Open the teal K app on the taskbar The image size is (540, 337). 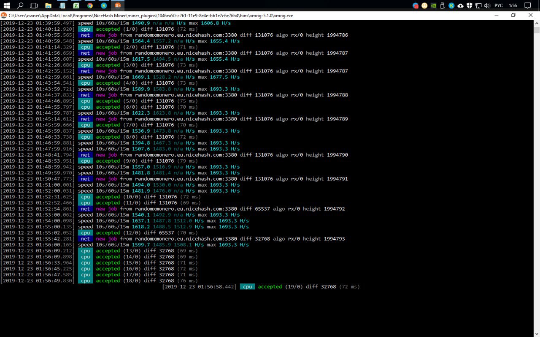(104, 5)
